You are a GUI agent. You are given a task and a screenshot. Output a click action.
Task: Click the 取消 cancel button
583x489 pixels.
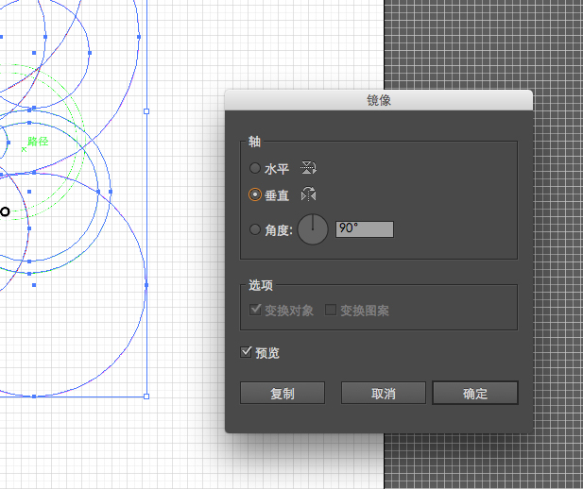pos(384,393)
